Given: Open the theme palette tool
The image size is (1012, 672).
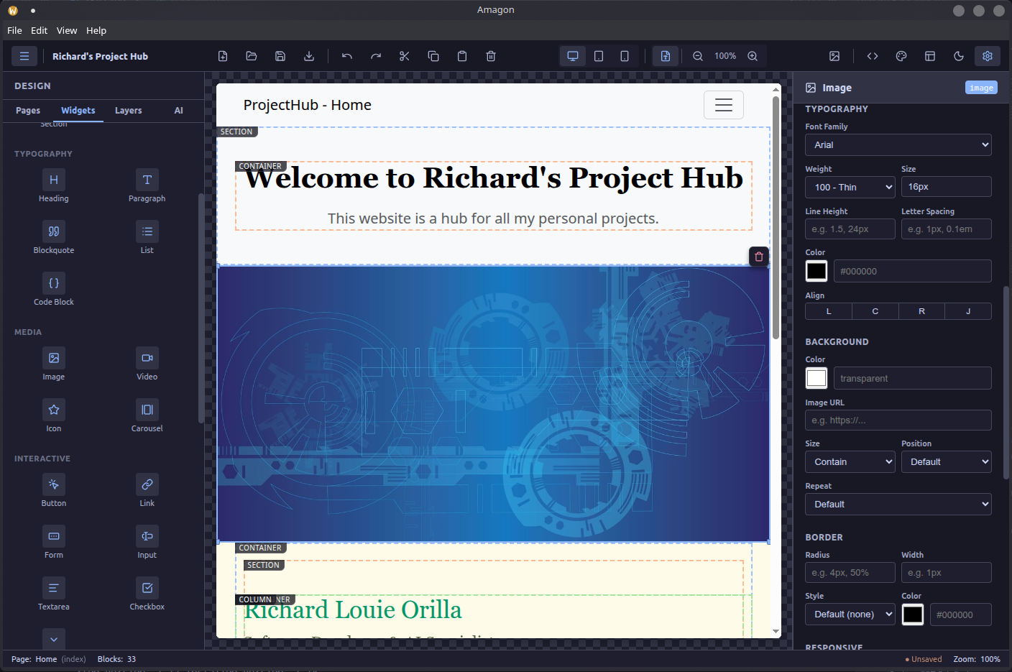Looking at the screenshot, I should [901, 55].
